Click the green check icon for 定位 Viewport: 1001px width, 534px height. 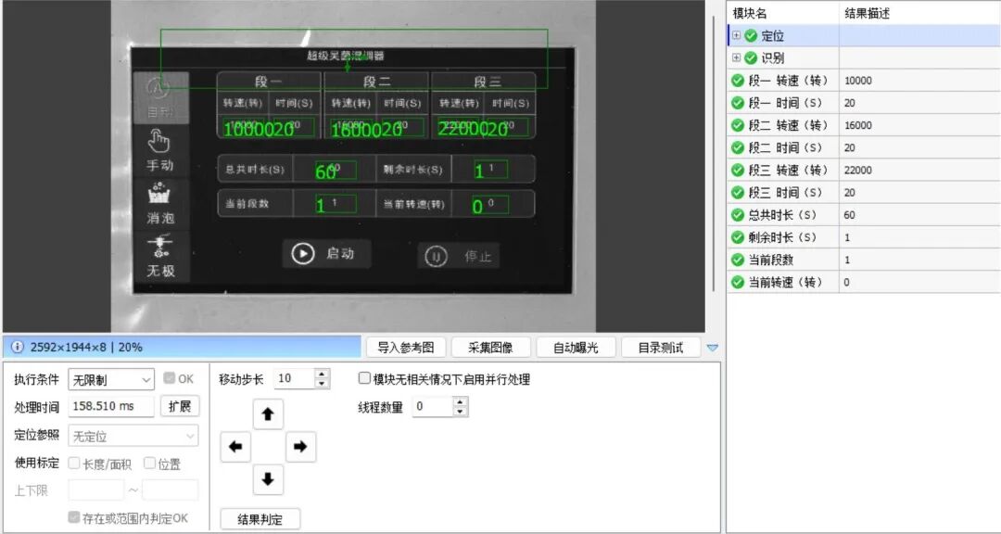(x=751, y=36)
